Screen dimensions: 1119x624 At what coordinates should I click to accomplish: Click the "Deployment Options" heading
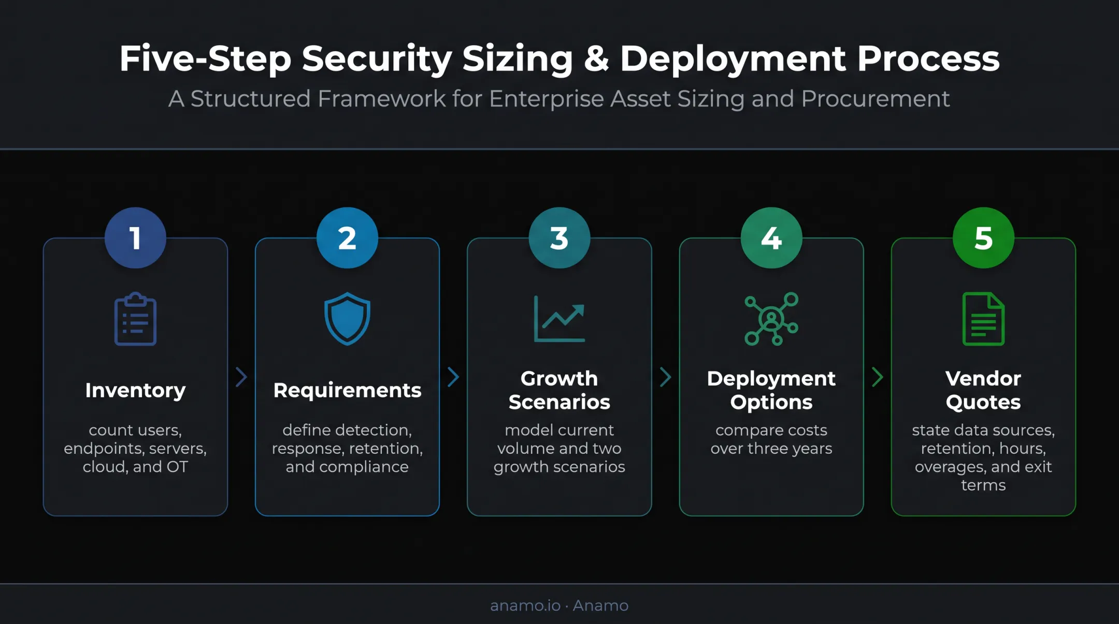pyautogui.click(x=771, y=390)
